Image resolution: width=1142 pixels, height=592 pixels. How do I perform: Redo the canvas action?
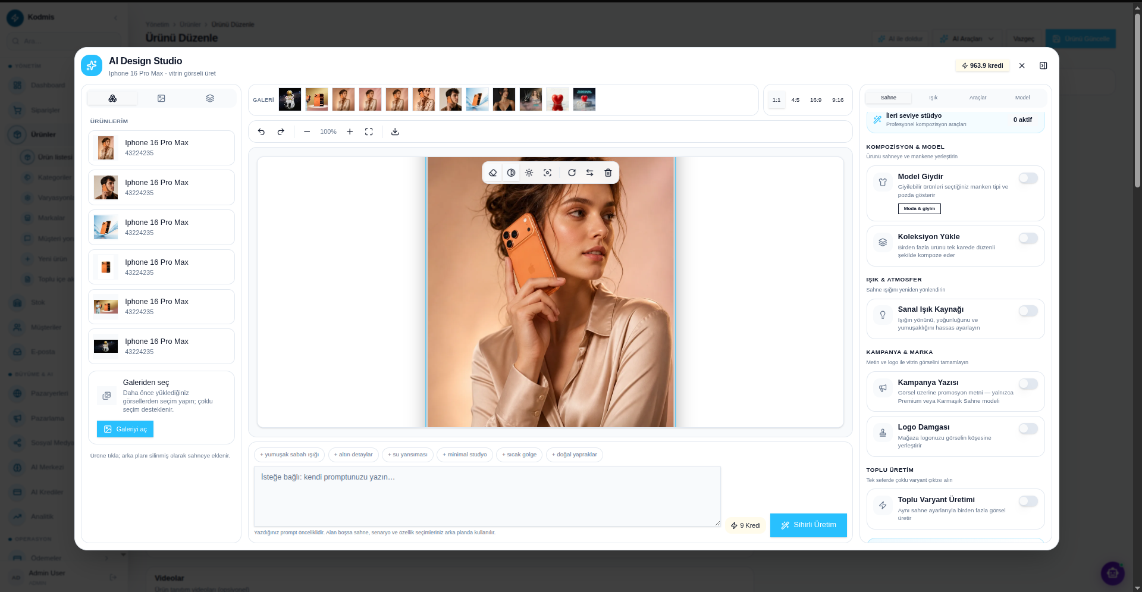[x=281, y=131]
